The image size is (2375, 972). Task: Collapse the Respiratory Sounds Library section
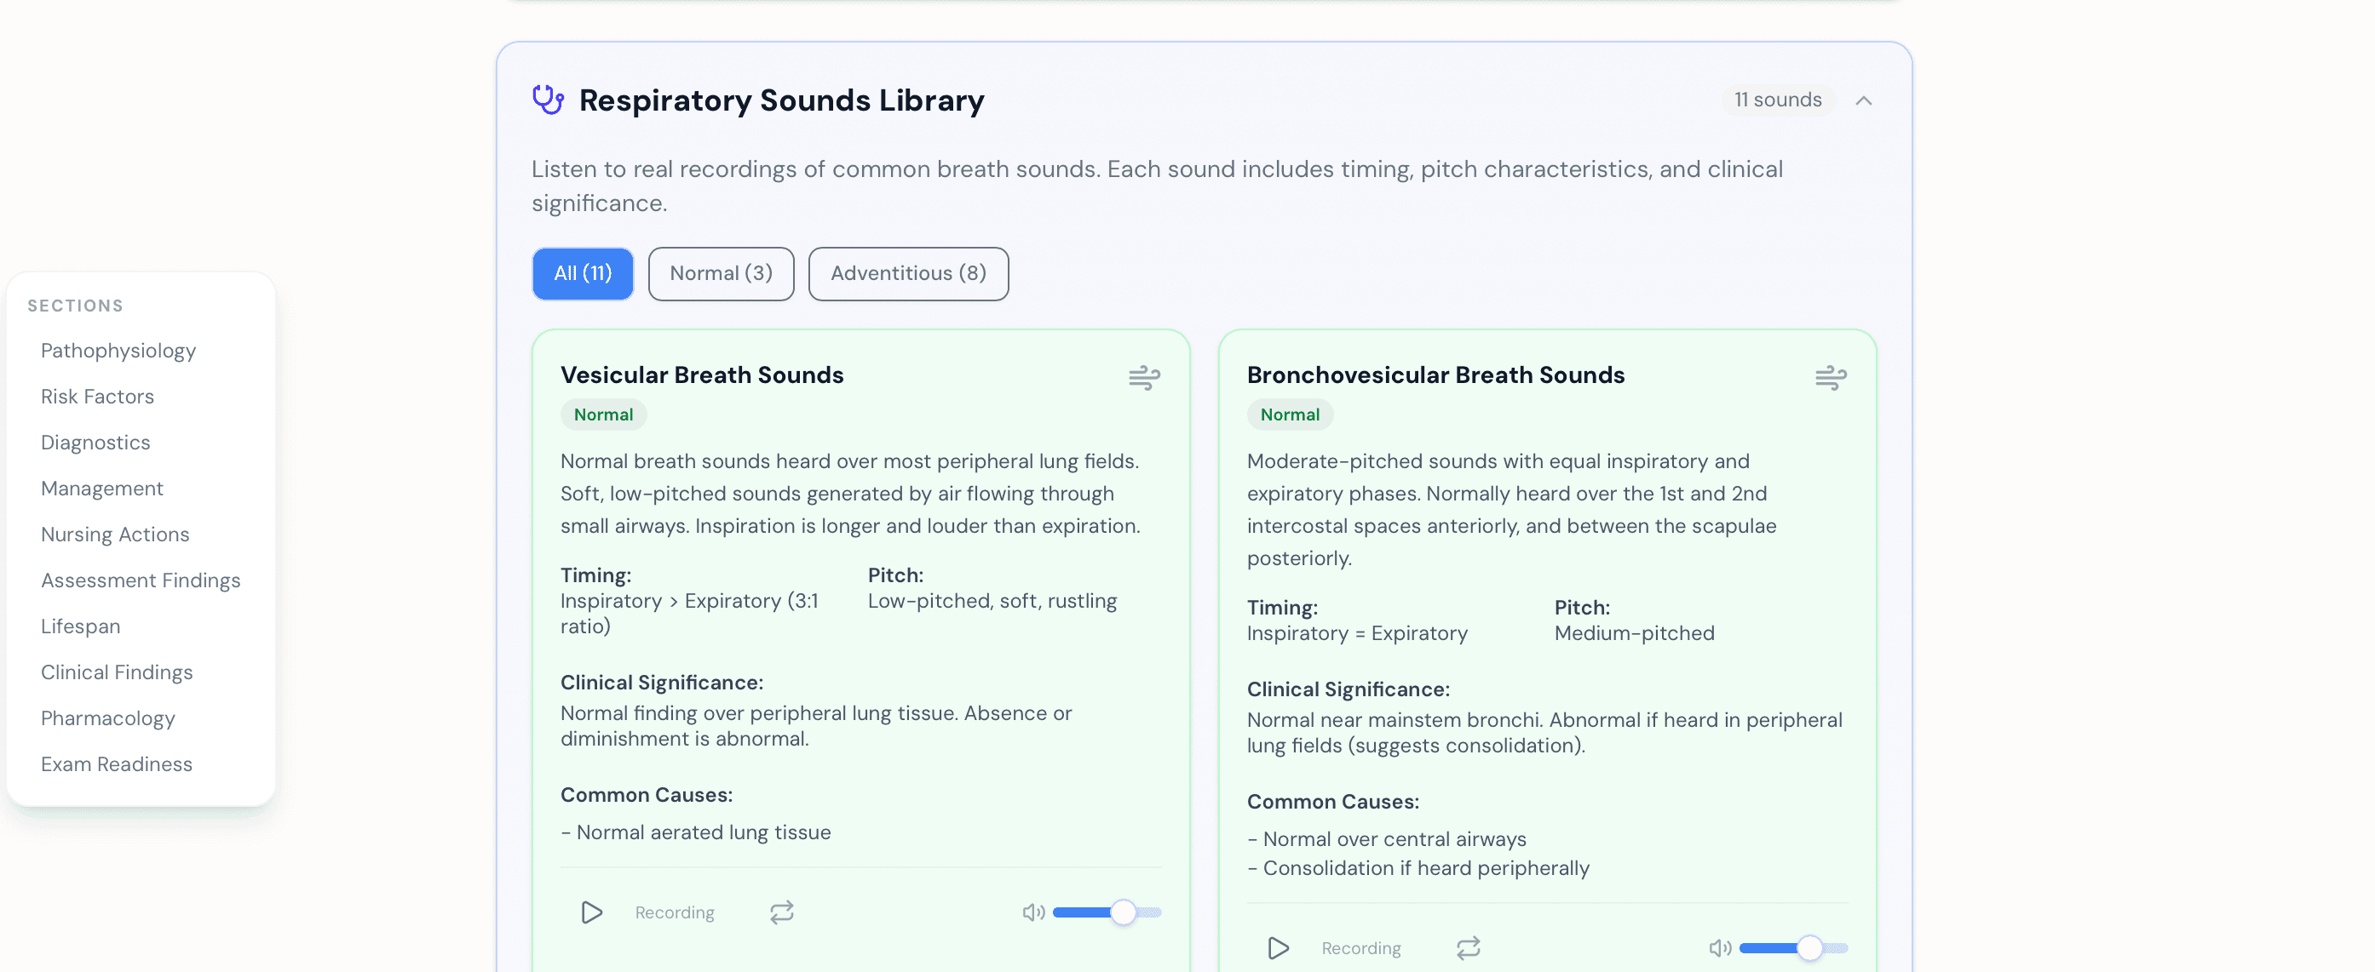pyautogui.click(x=1863, y=100)
